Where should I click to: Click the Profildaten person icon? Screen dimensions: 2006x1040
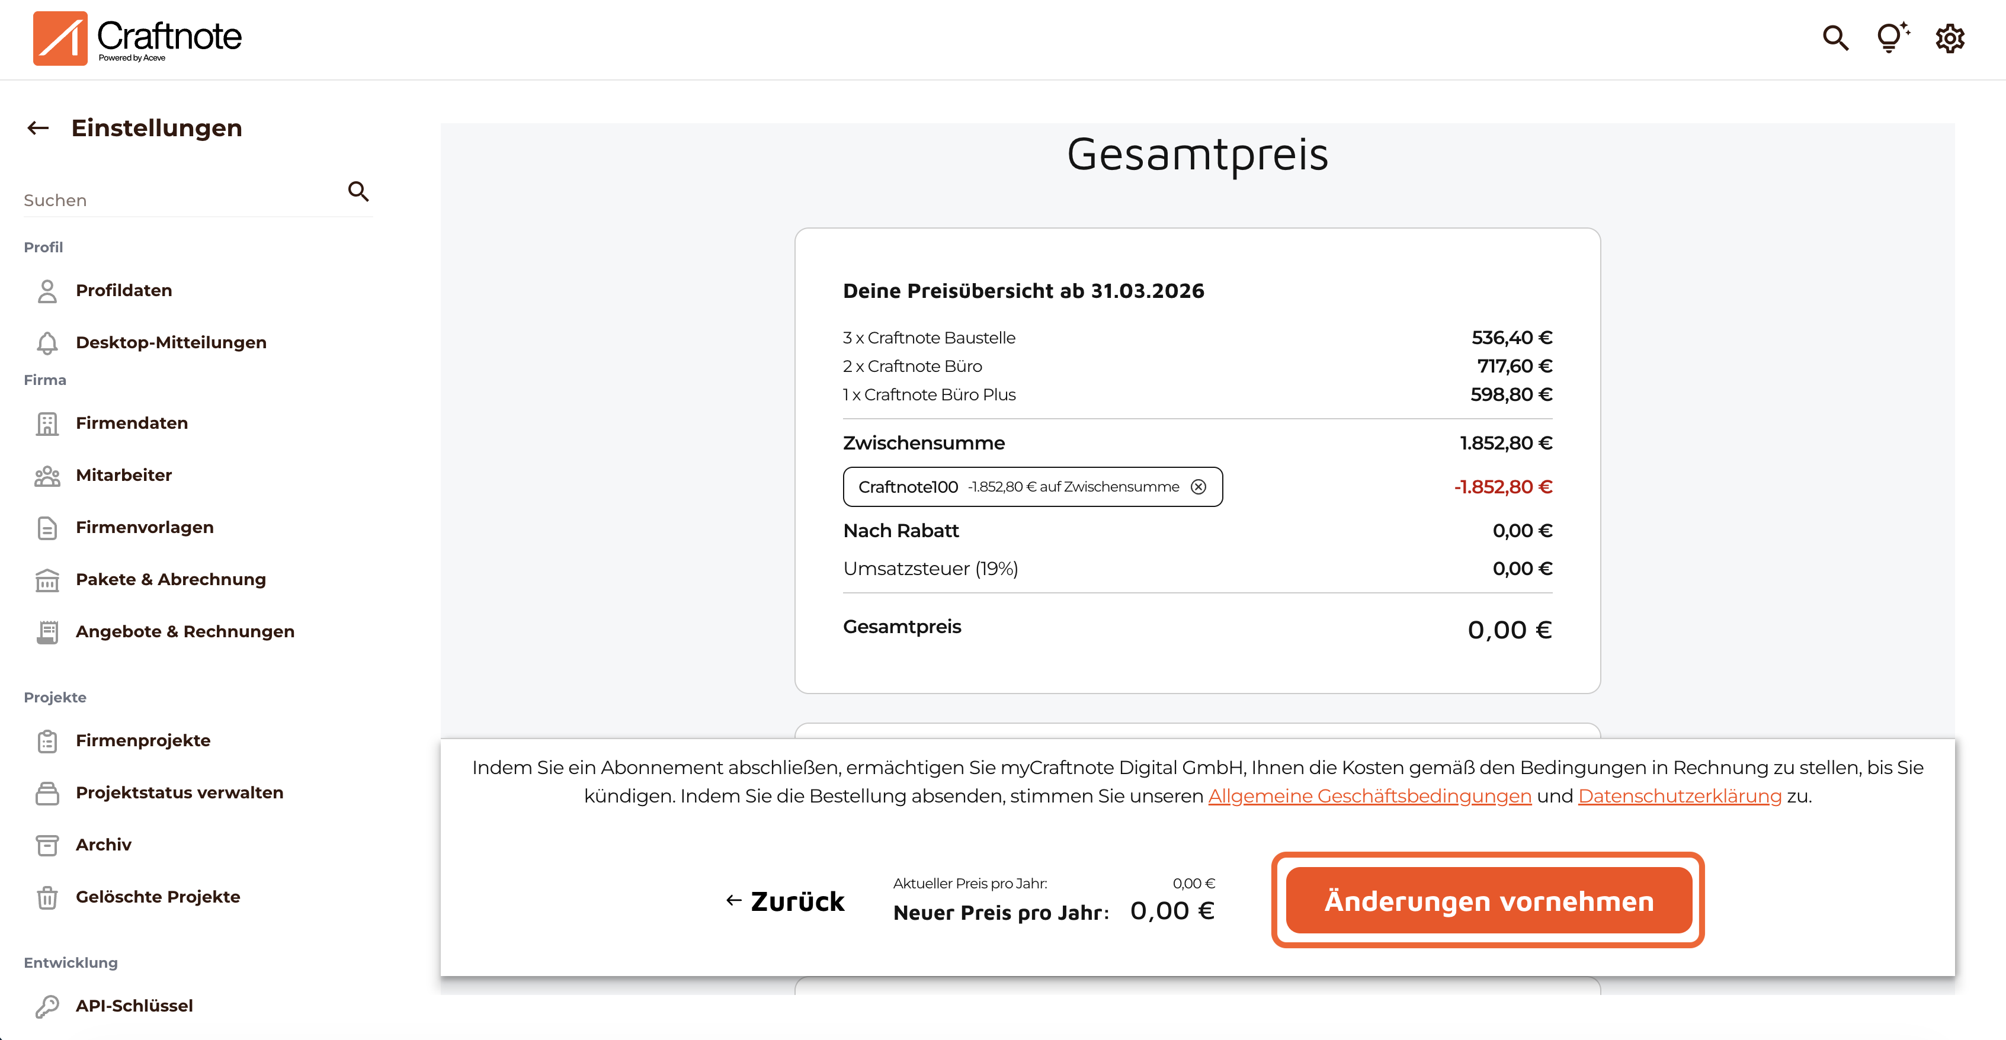pos(47,291)
